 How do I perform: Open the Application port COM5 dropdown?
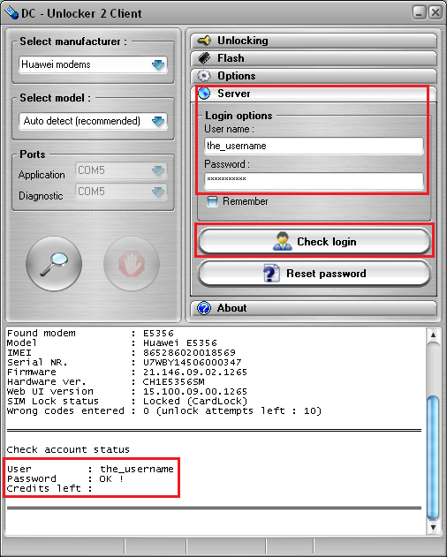121,170
